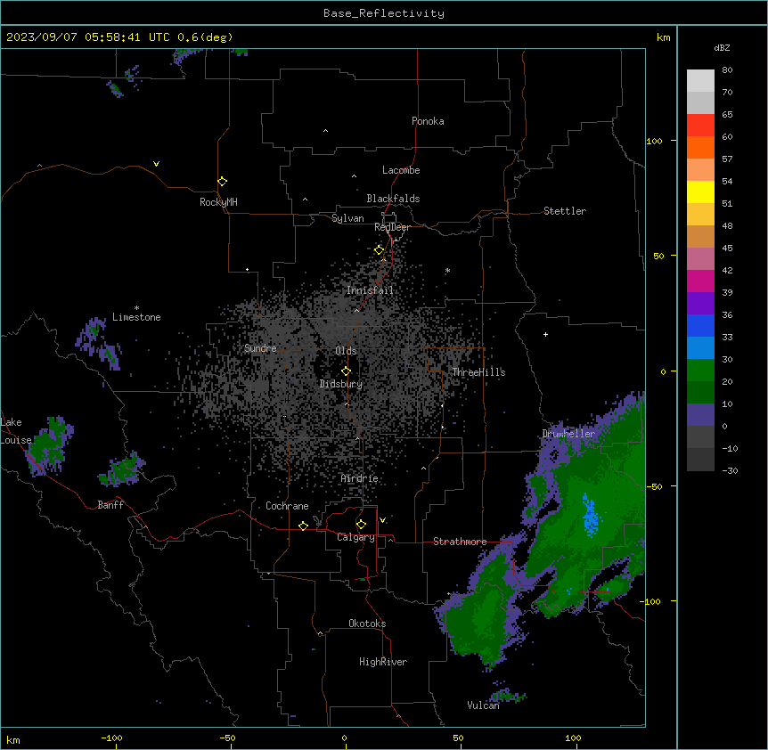The image size is (768, 750).
Task: Click the Didsbury town label
Action: pos(340,384)
